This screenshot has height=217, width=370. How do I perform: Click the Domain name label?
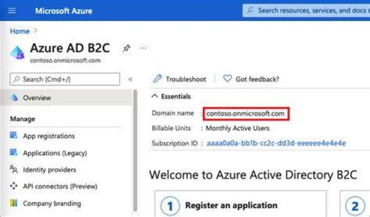(173, 113)
